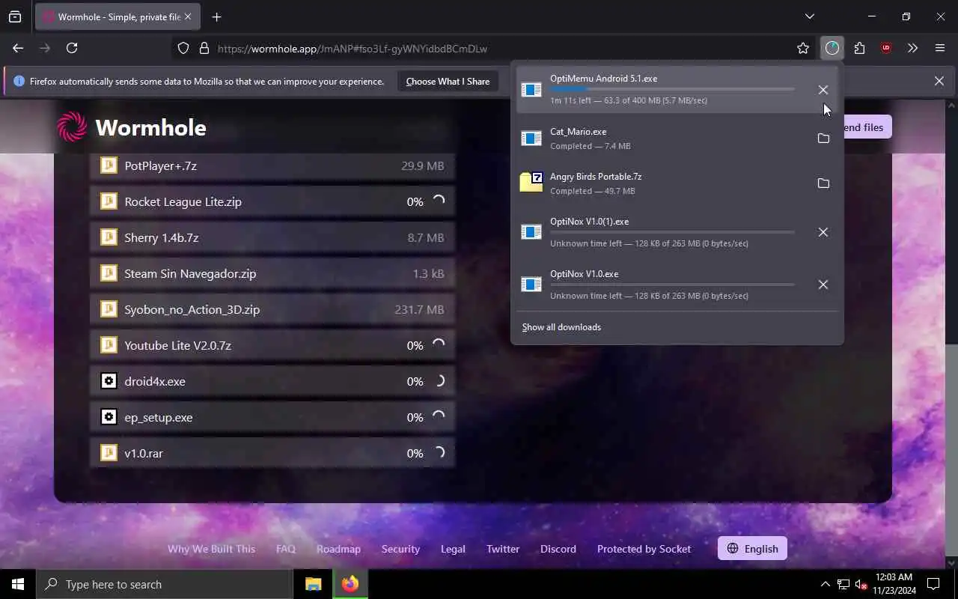The height and width of the screenshot is (599, 958).
Task: Open the Legal footer link
Action: tap(453, 549)
